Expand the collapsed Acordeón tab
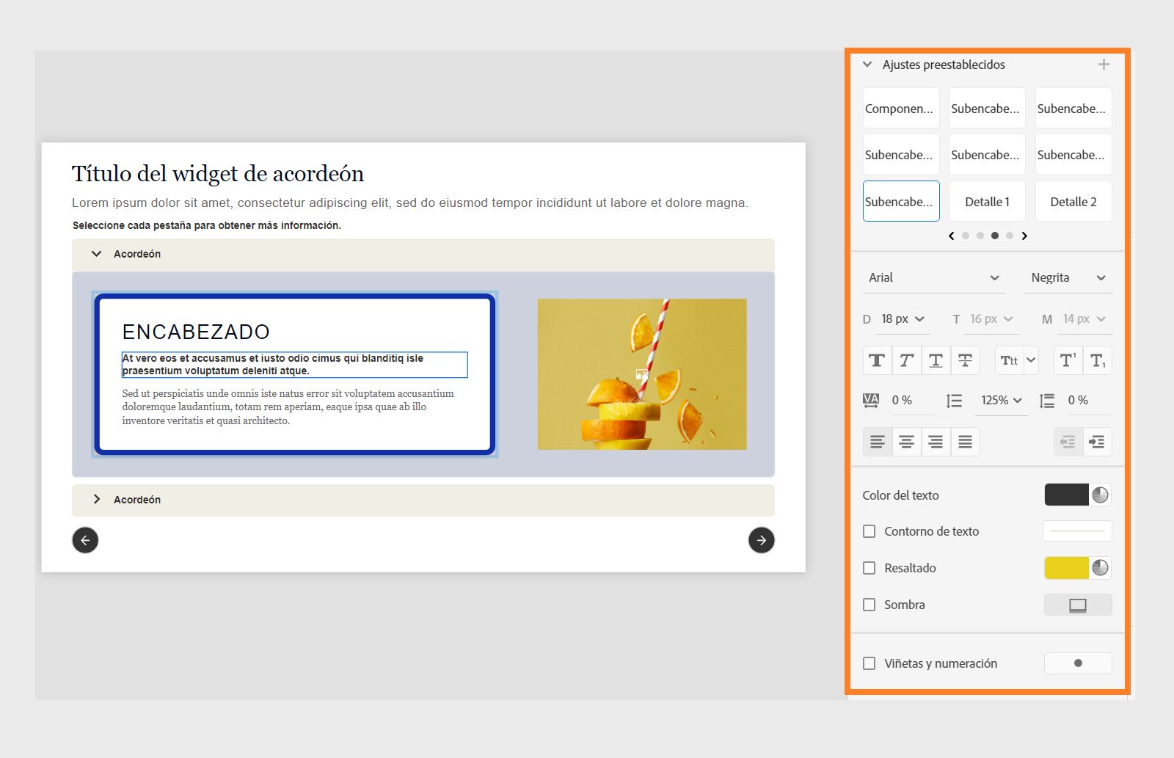The height and width of the screenshot is (758, 1174). (96, 500)
